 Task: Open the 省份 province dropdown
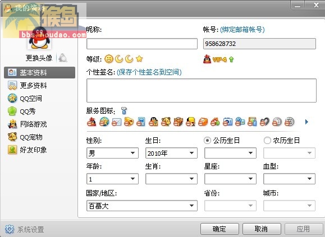230,206
